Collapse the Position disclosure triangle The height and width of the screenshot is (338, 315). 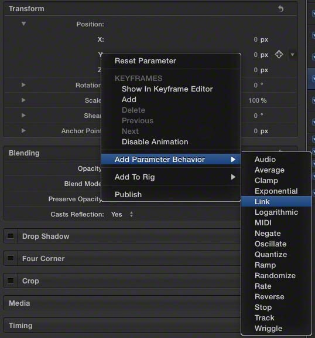23,23
